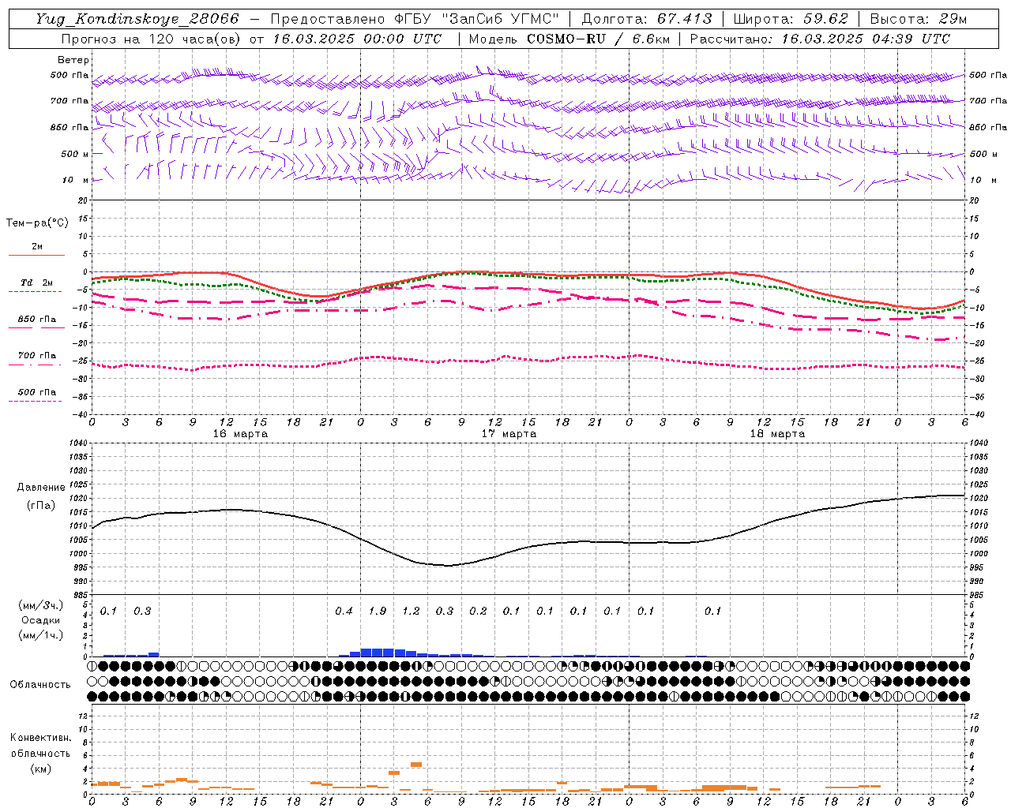
Task: Click the 10 м wind level label on left
Action: point(75,180)
